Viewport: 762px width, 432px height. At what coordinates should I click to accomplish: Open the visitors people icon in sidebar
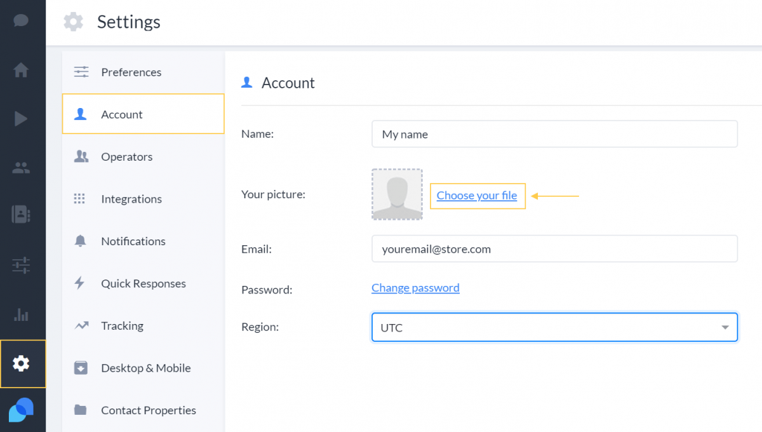pos(21,168)
